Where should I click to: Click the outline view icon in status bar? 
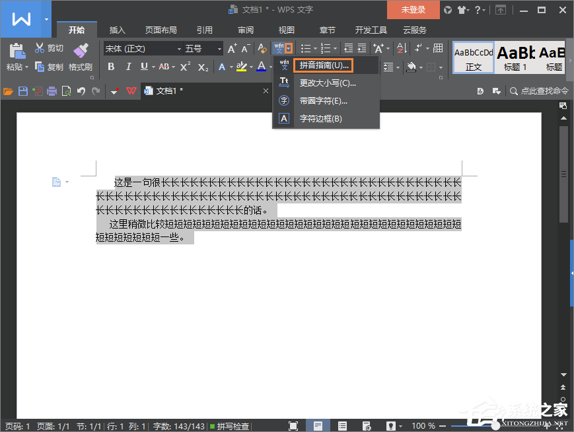point(342,426)
